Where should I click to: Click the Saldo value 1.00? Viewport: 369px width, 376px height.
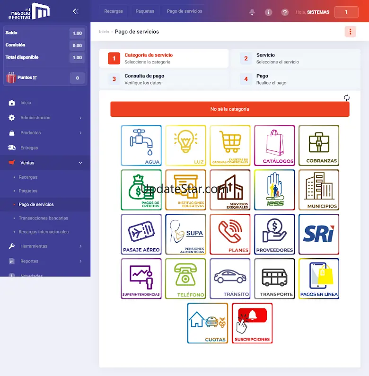click(x=77, y=33)
